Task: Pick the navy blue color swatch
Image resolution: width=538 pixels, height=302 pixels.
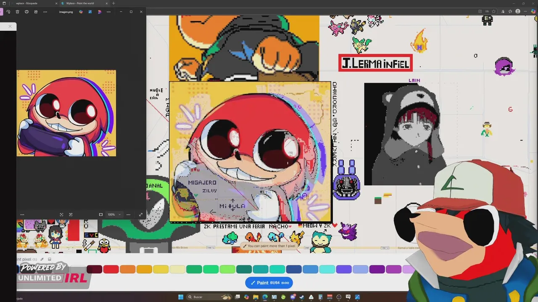Action: pyautogui.click(x=294, y=269)
